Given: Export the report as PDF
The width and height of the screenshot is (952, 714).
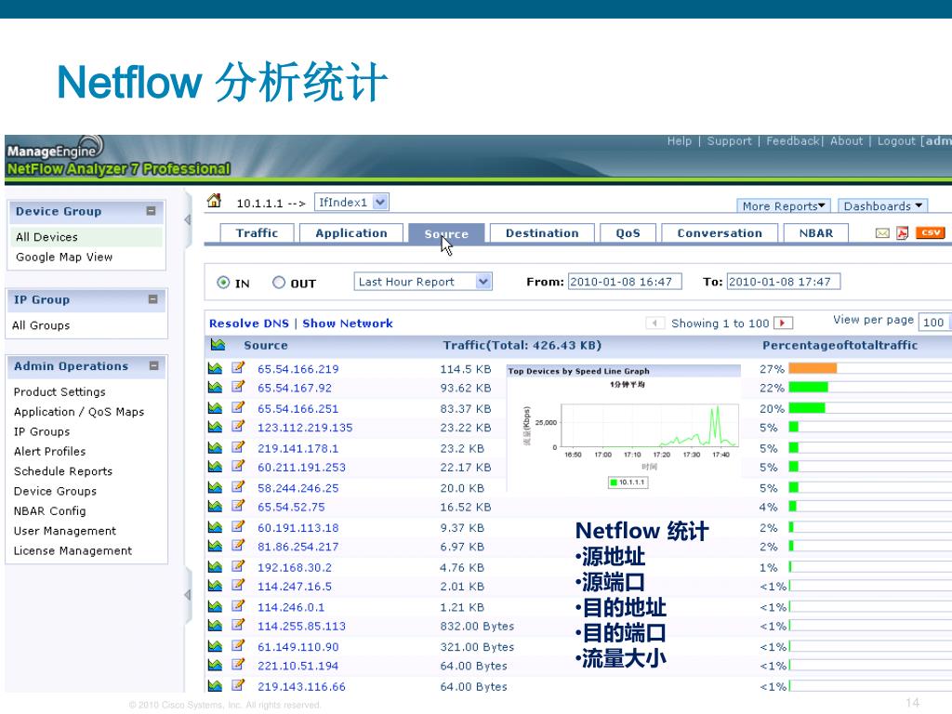Looking at the screenshot, I should click(902, 233).
